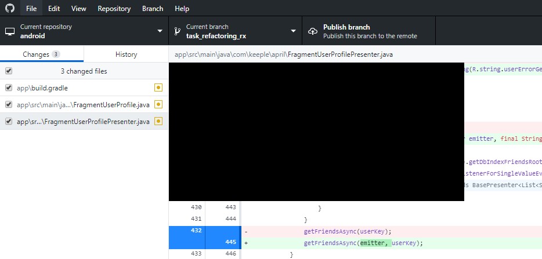The image size is (542, 259).
Task: Switch to the Changes tab
Action: (x=41, y=54)
